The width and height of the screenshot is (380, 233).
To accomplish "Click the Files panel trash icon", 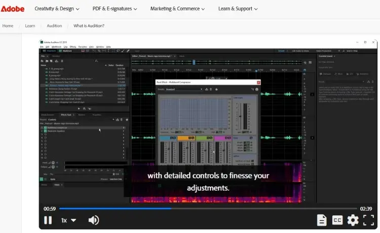I will (x=62, y=61).
